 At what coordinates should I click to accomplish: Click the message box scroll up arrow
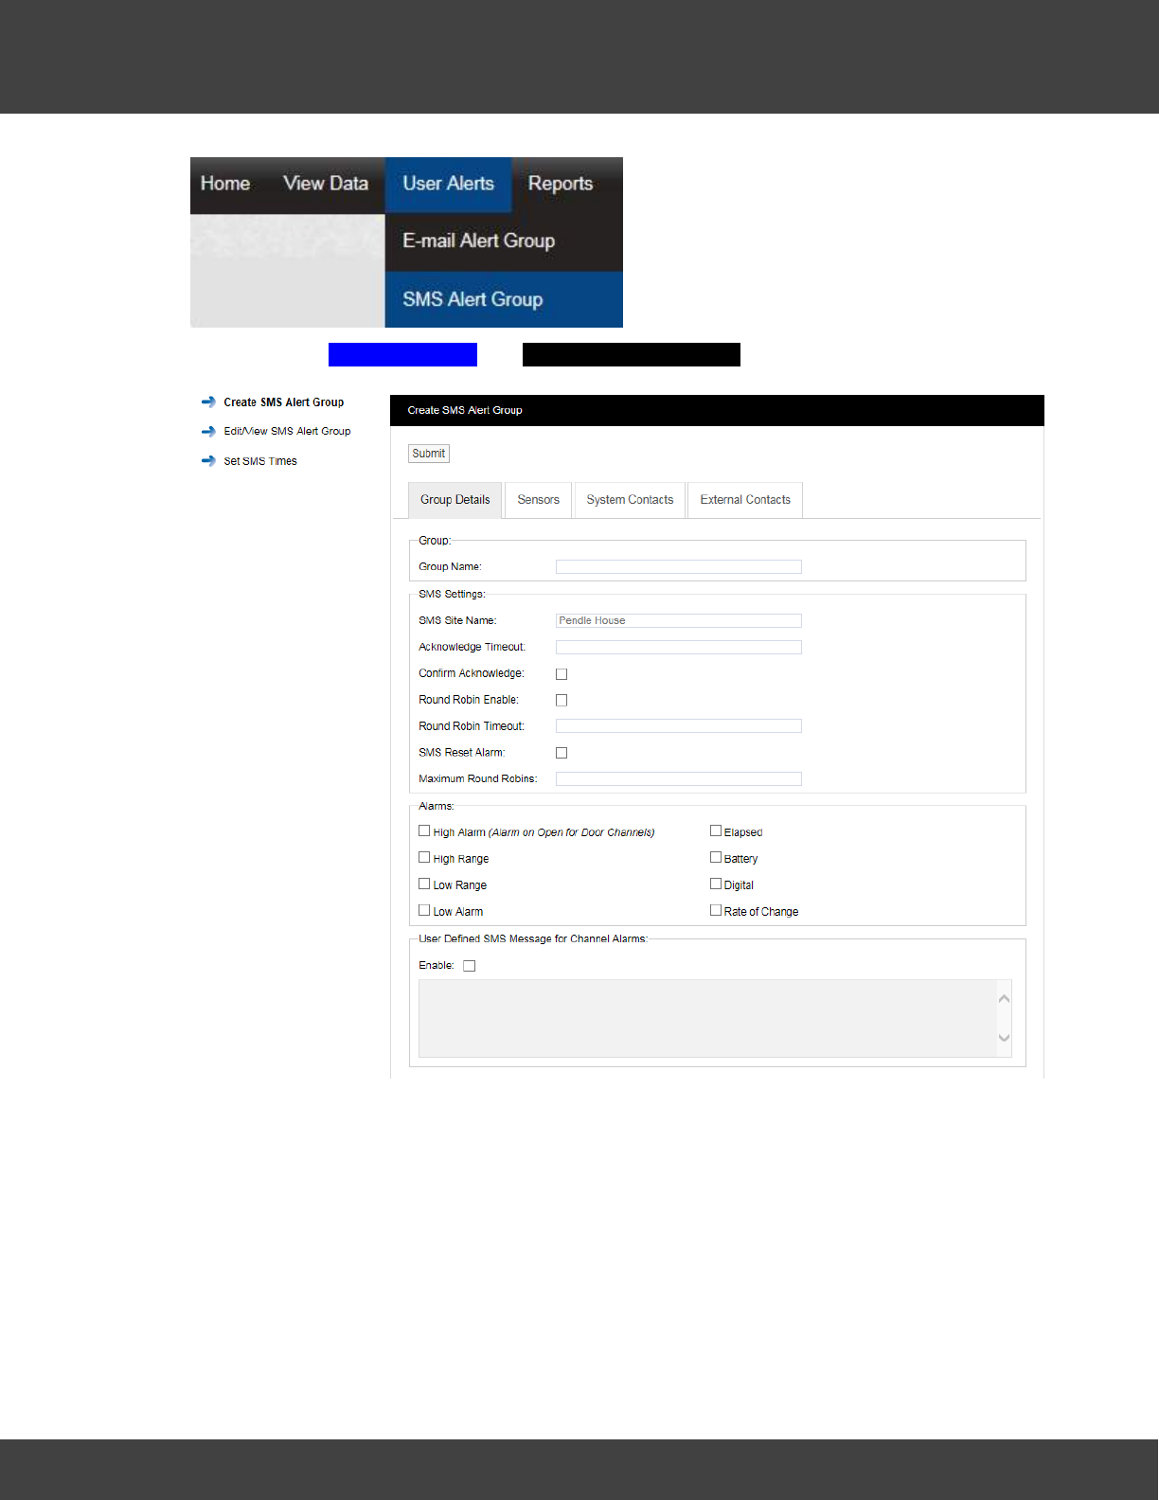click(x=1005, y=998)
